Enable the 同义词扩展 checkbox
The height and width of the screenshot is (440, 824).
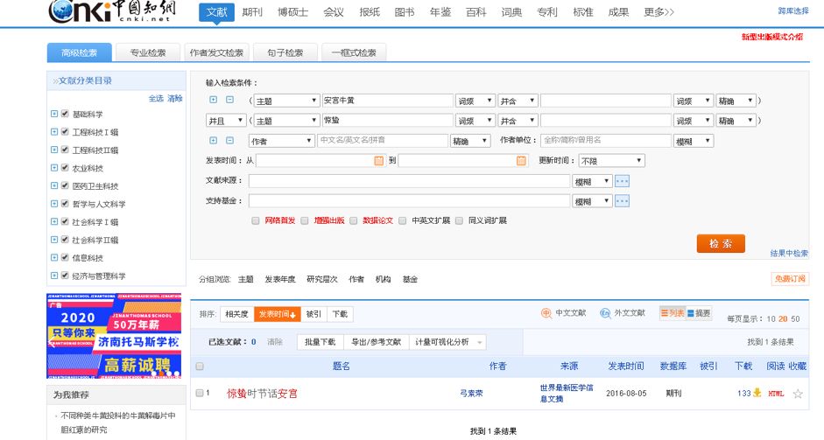(460, 220)
